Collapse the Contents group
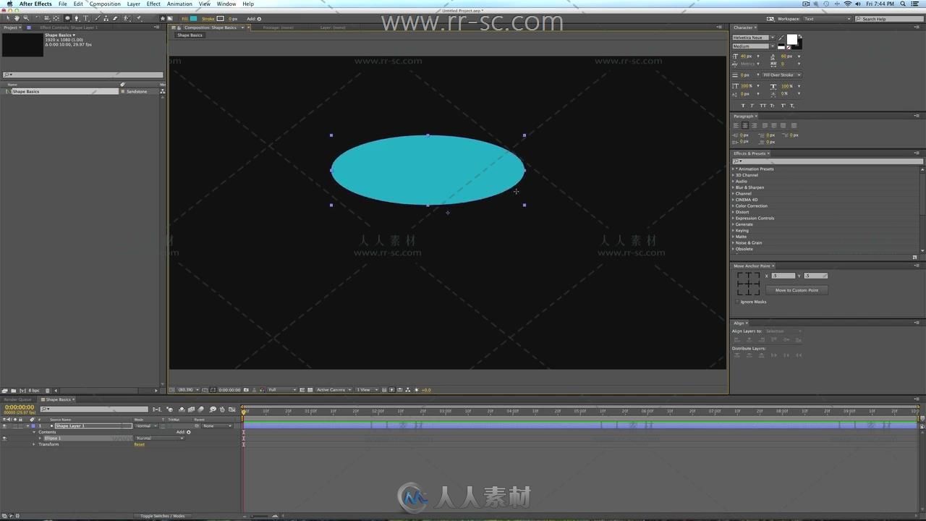The width and height of the screenshot is (926, 521). coord(34,432)
